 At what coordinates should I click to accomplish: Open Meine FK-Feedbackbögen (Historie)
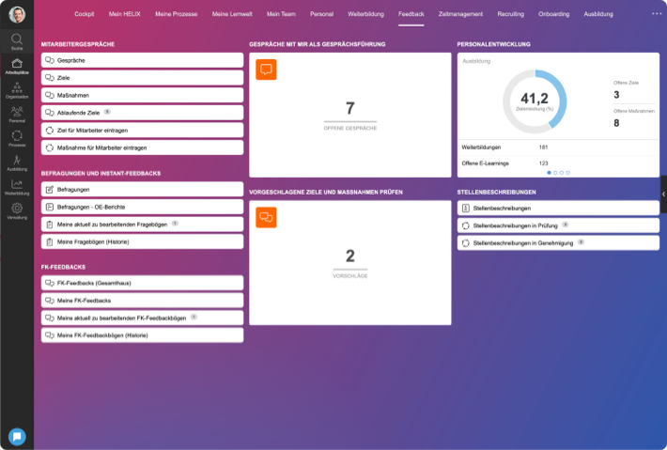point(142,335)
